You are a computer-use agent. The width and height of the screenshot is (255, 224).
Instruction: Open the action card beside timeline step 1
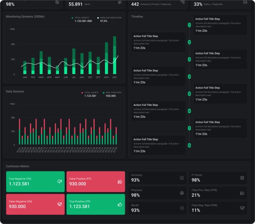[220, 25]
